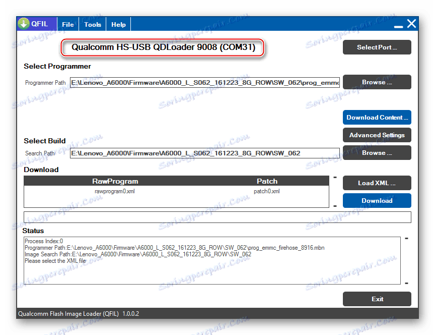Click the Select Port button
Viewport: 435px width, 335px height.
(377, 47)
